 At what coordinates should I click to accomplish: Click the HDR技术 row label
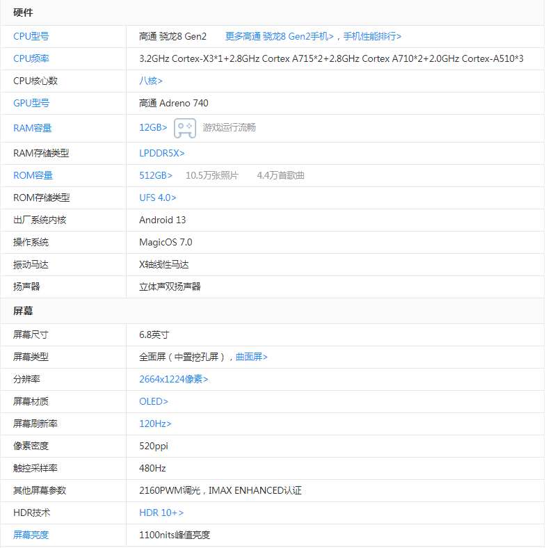click(x=32, y=513)
